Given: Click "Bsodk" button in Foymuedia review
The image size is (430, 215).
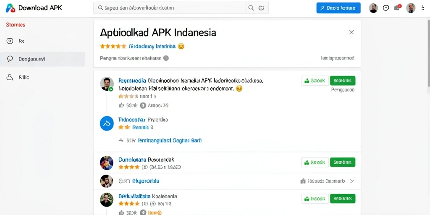Looking at the screenshot, I should (315, 81).
